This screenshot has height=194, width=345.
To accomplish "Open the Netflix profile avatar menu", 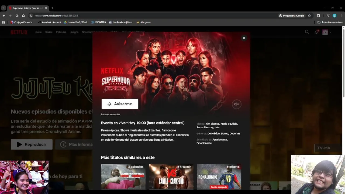I will [x=325, y=32].
